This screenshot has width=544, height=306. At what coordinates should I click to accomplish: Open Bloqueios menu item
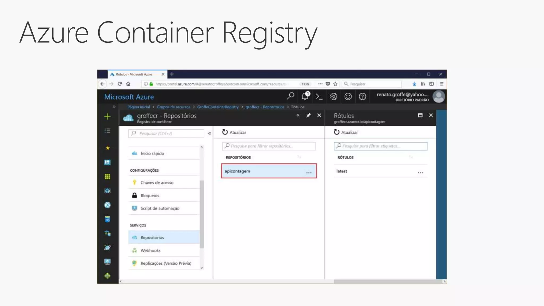click(x=164, y=195)
